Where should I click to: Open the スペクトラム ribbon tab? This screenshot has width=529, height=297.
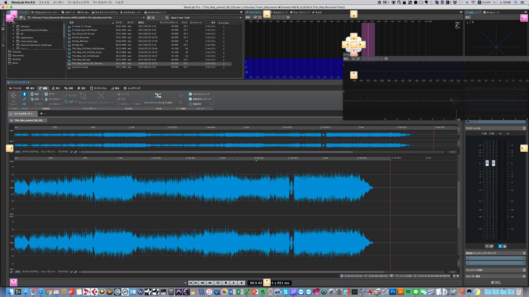pos(98,88)
